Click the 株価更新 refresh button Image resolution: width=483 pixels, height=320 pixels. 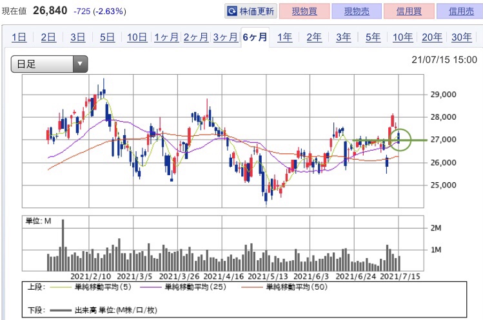251,11
